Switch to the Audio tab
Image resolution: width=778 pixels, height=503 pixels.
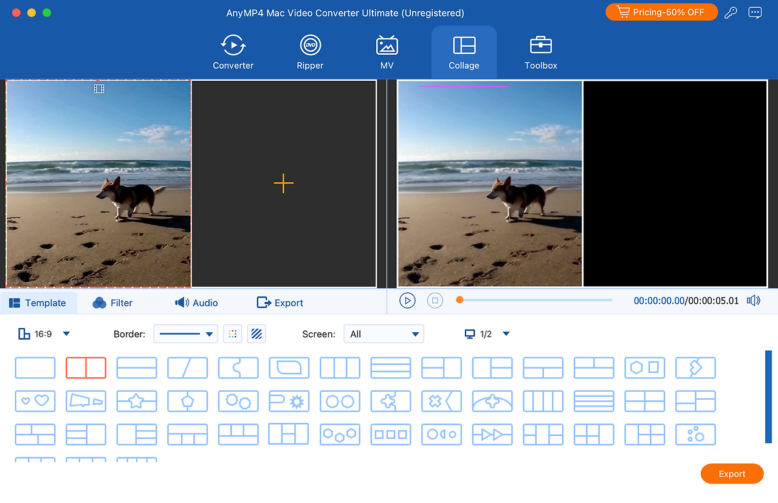[x=196, y=303]
